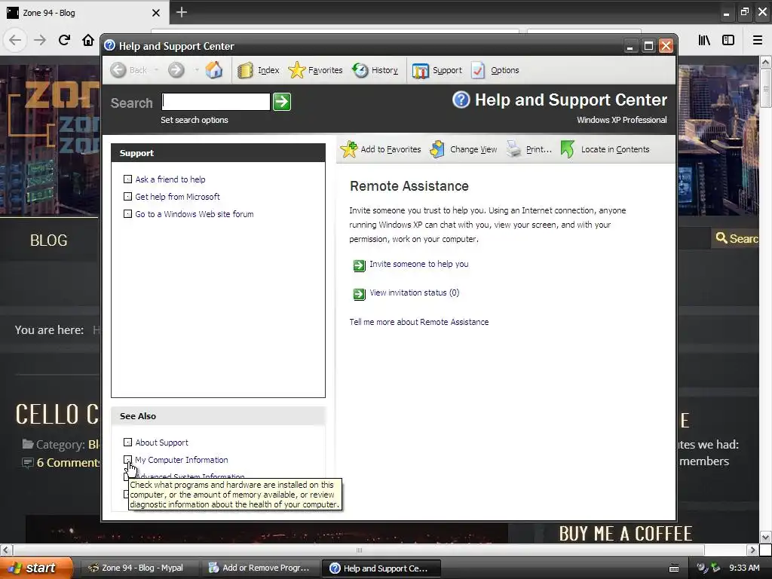Open About Support under See Also
The height and width of the screenshot is (579, 772).
tap(162, 443)
